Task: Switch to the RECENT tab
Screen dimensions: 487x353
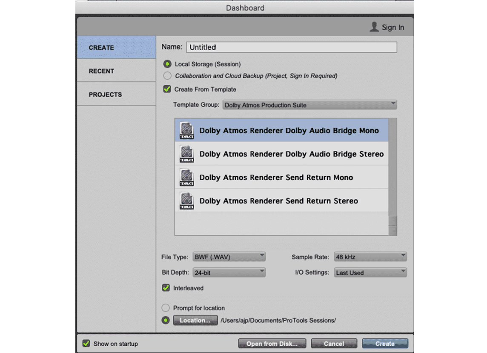Action: (x=101, y=71)
